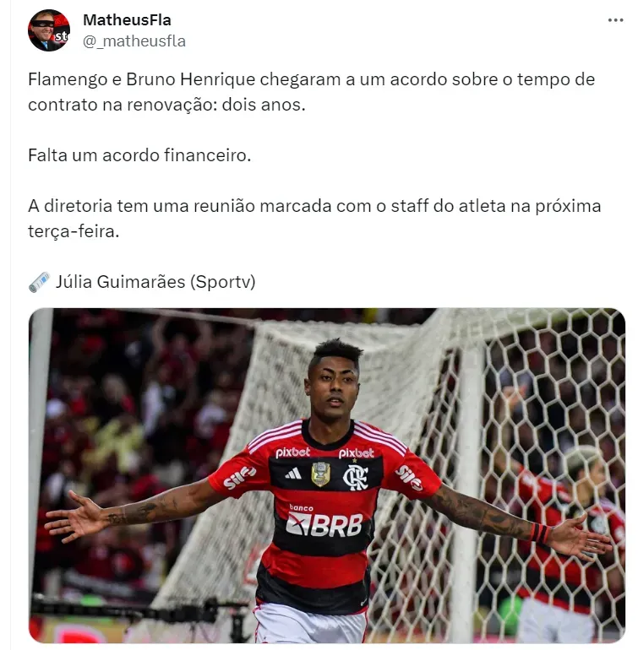Click the gold trophy badge on jersey
Screen dimensions: 638x650
point(321,474)
